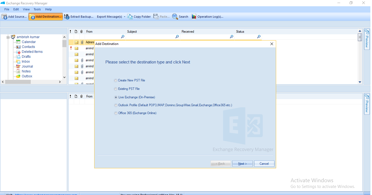The width and height of the screenshot is (372, 195).
Task: Click the Subject filter search icon
Action: click(177, 37)
